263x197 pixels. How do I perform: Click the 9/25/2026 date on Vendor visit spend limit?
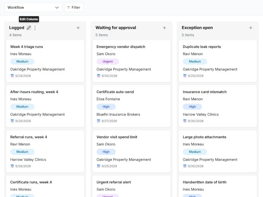pyautogui.click(x=109, y=166)
